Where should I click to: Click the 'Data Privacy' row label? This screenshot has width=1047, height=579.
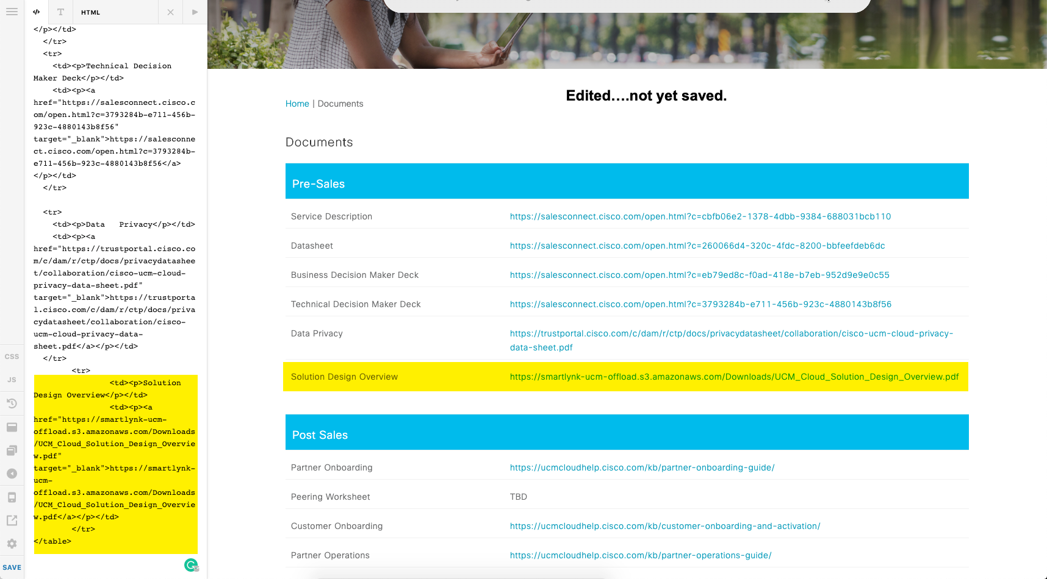pyautogui.click(x=317, y=333)
